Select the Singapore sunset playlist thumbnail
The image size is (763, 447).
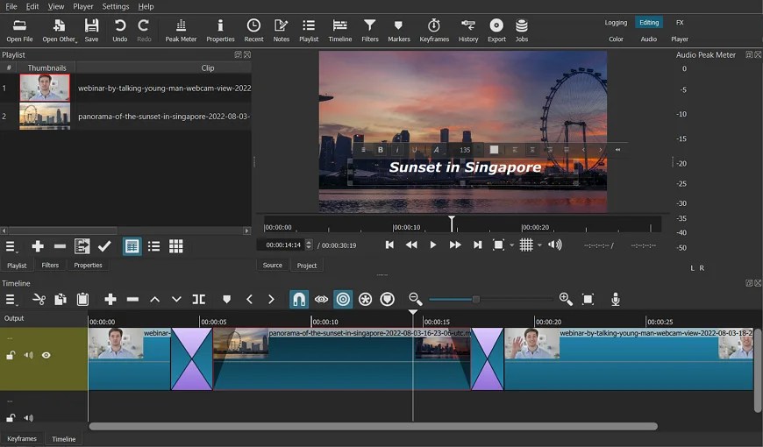45,117
